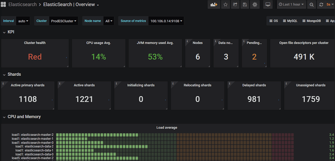The height and width of the screenshot is (161, 335).
Task: Open the auto refresh interval dropdown
Action: click(x=330, y=4)
